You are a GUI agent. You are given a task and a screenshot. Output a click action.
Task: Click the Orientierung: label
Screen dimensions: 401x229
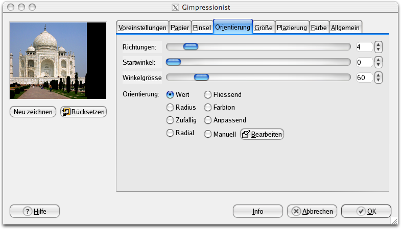point(141,94)
